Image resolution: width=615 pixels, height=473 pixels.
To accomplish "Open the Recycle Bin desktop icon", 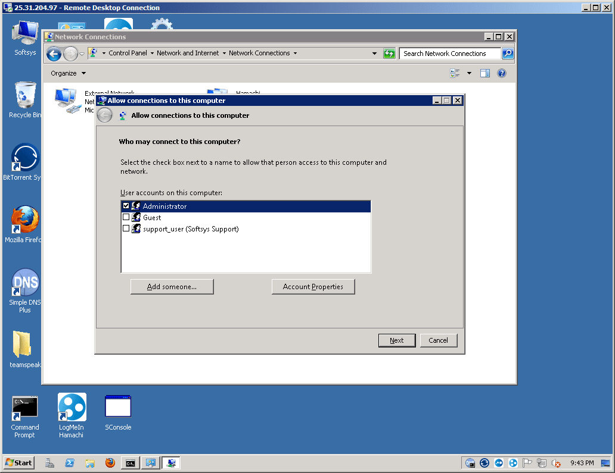I will pos(25,100).
